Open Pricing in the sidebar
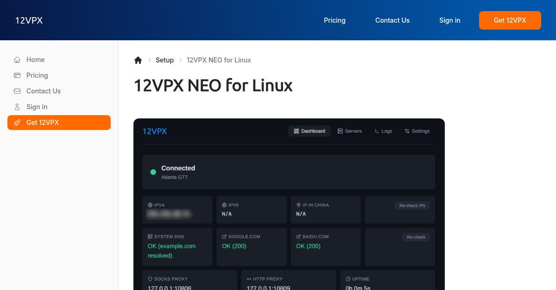The image size is (556, 290). tap(59, 75)
